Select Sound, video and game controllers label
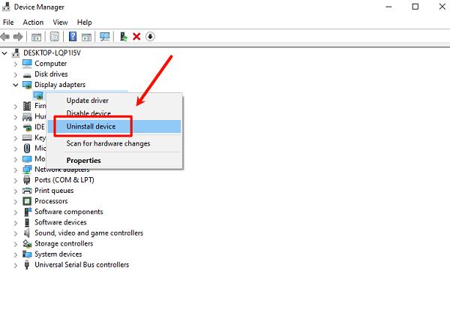Image resolution: width=450 pixels, height=310 pixels. point(89,233)
